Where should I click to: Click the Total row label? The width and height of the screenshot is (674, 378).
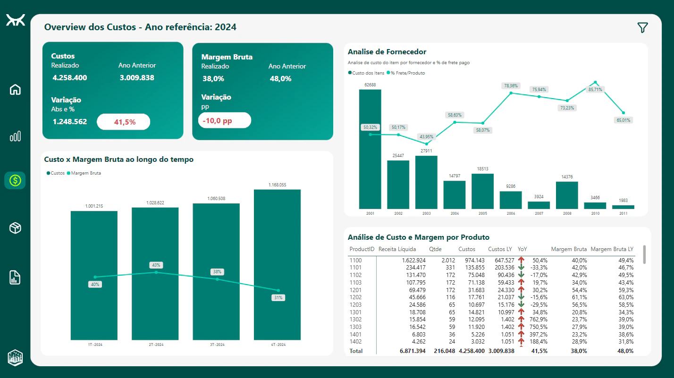click(356, 351)
